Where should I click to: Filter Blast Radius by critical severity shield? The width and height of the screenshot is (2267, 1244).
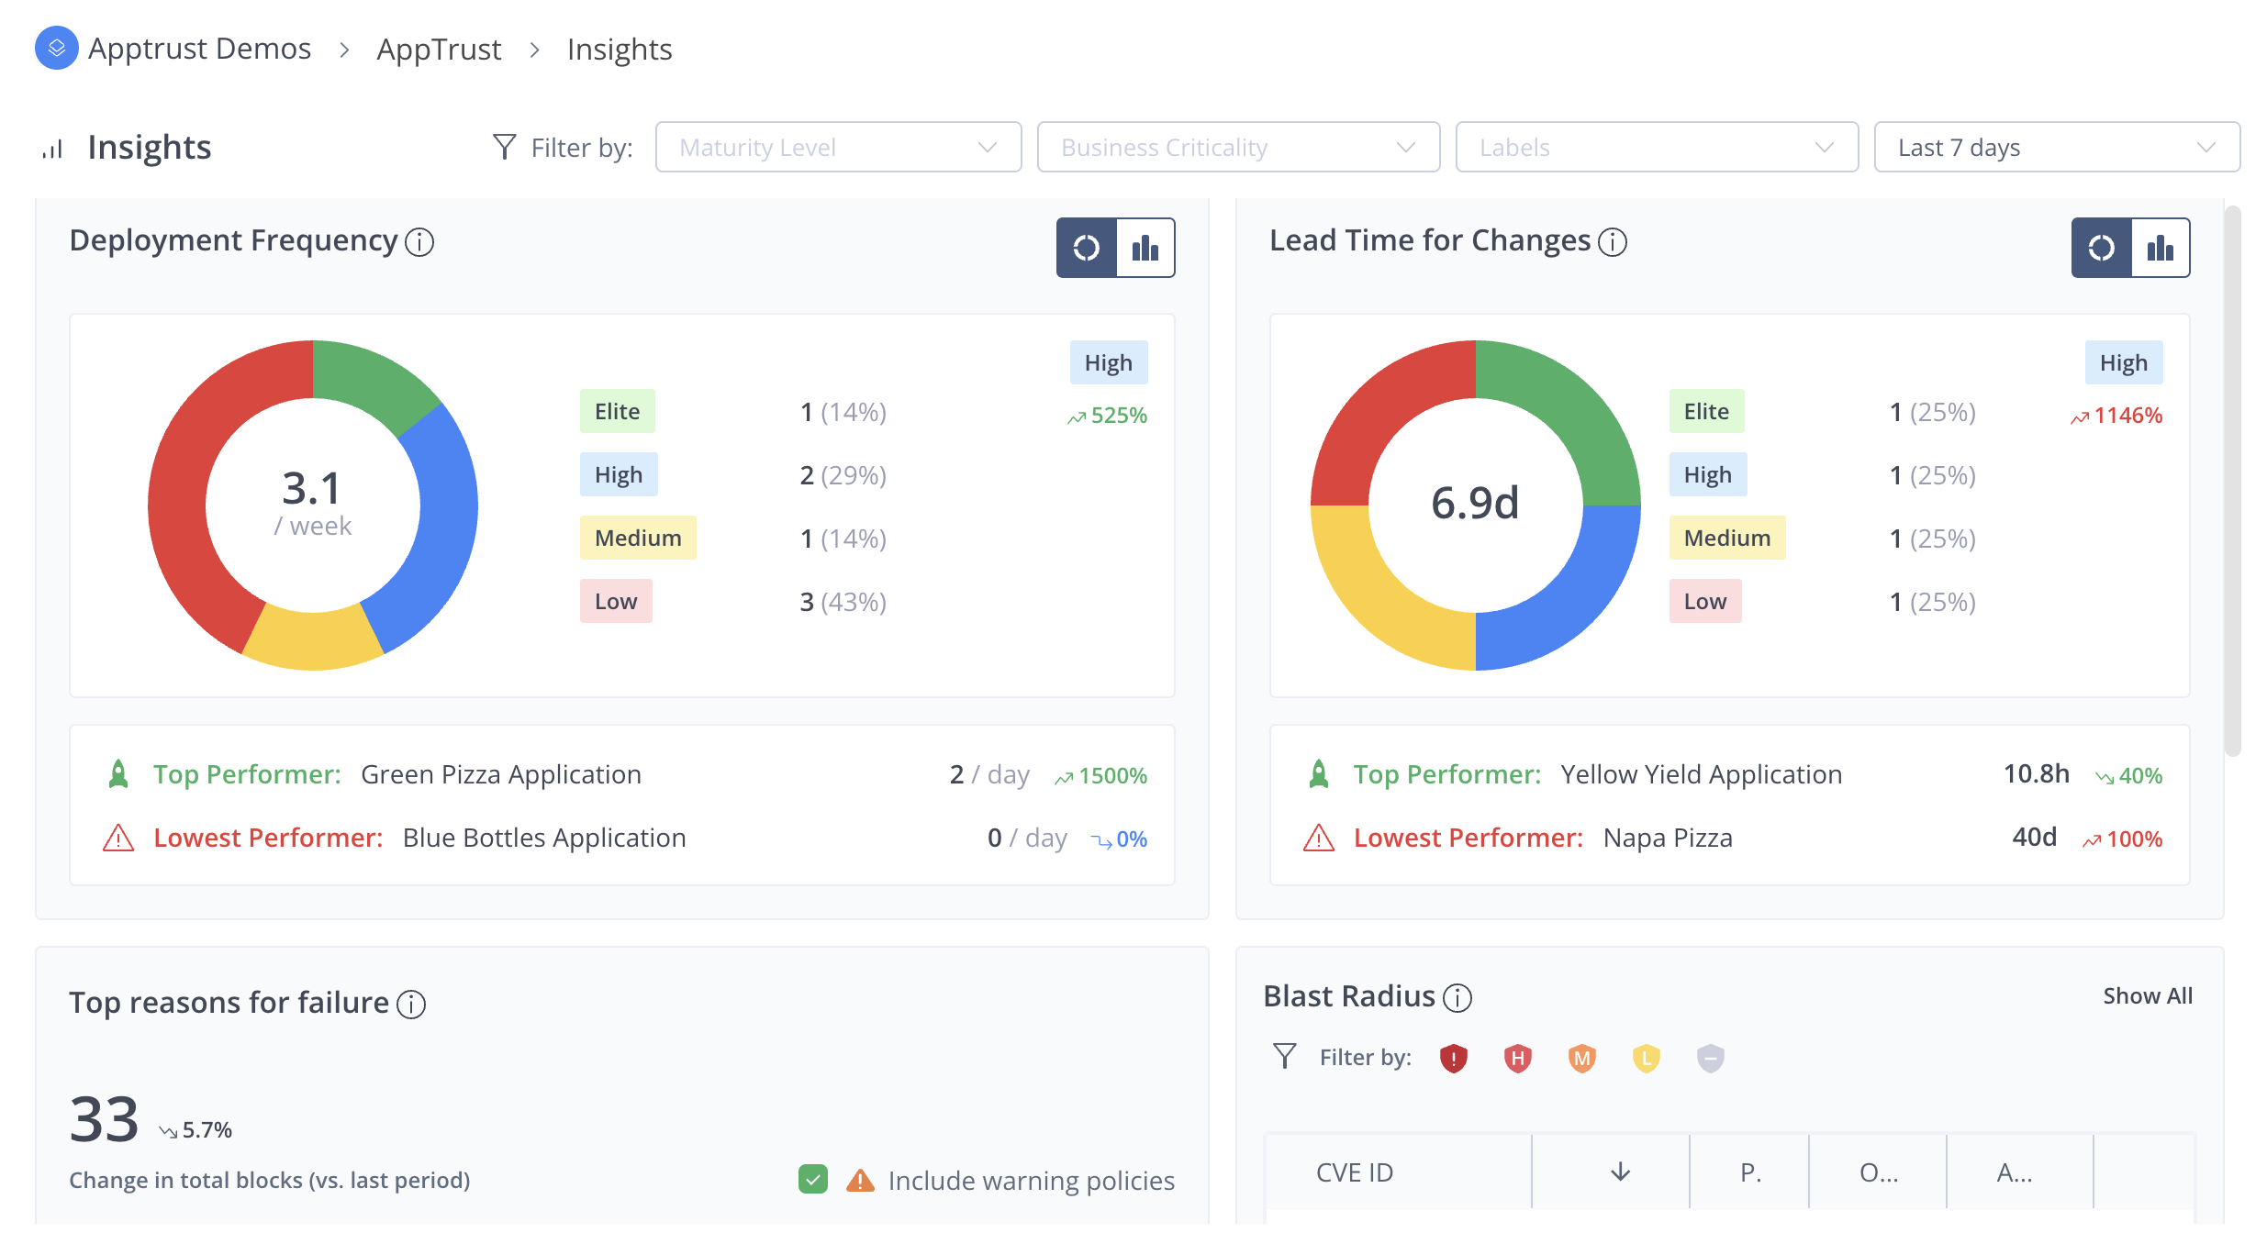[1453, 1059]
